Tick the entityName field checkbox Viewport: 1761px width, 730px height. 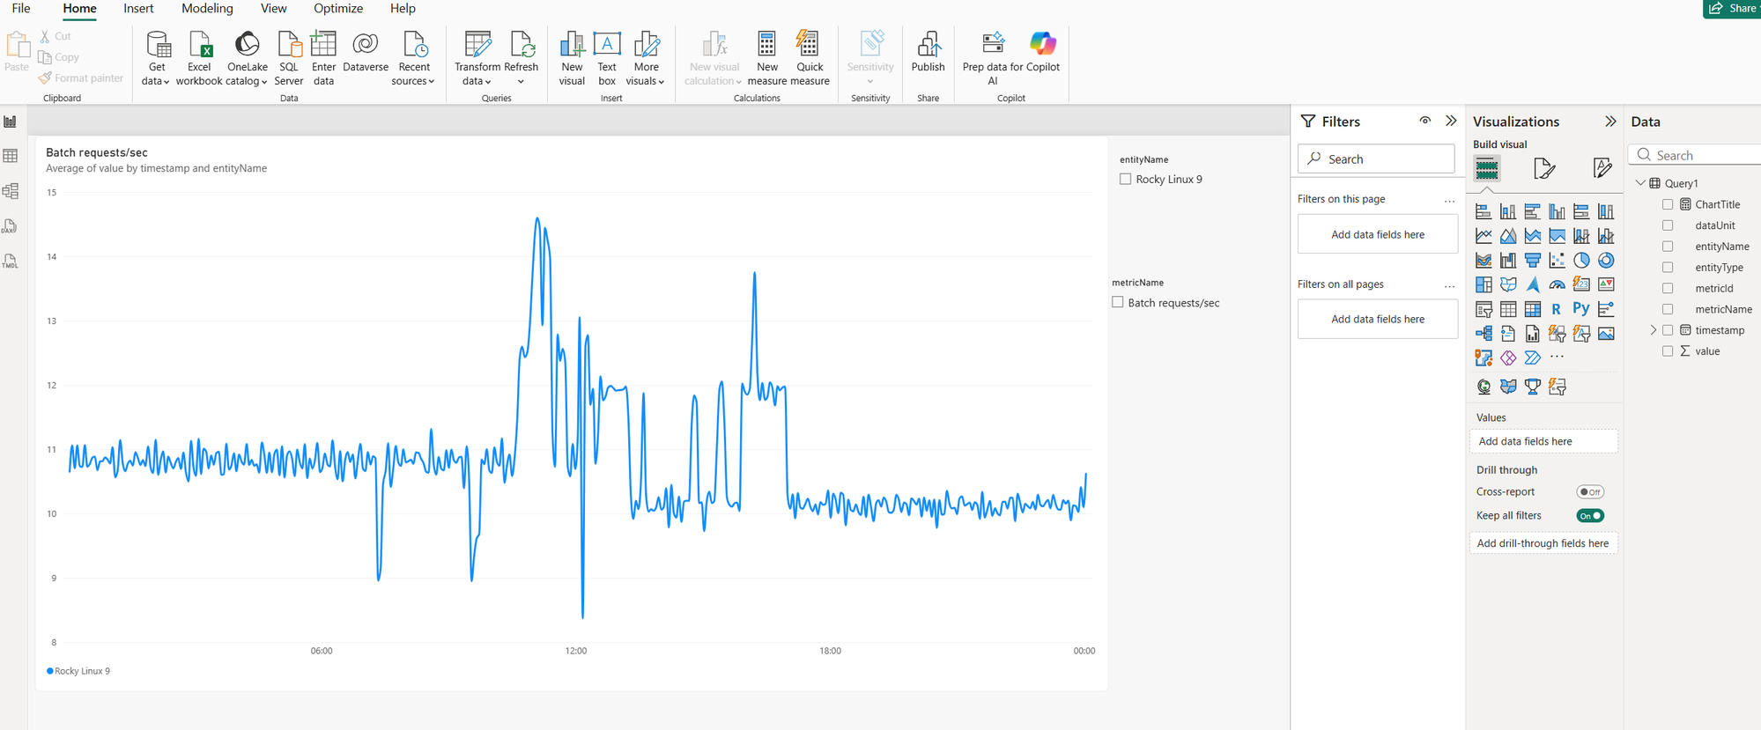[1668, 247]
